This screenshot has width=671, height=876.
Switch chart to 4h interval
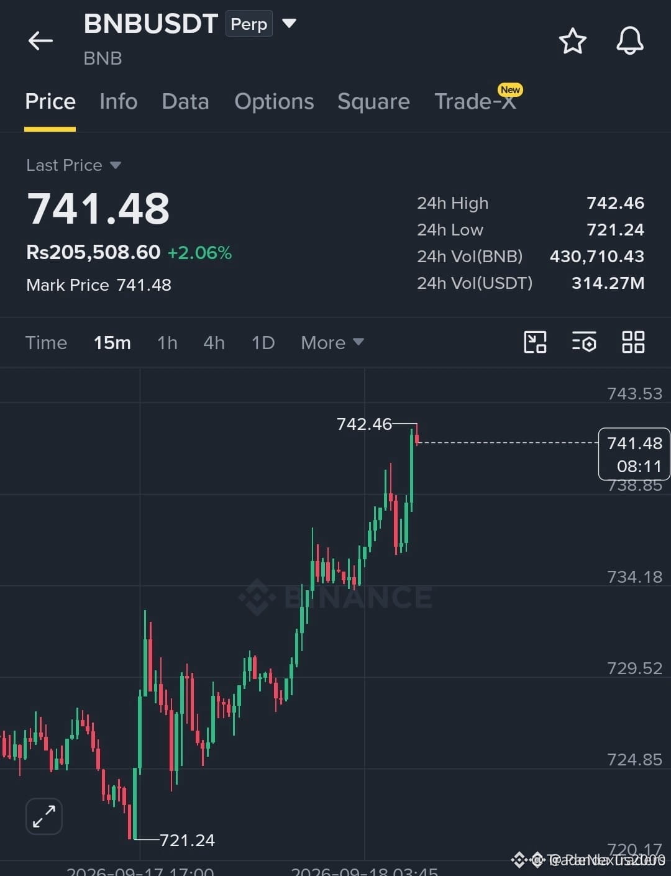(214, 342)
